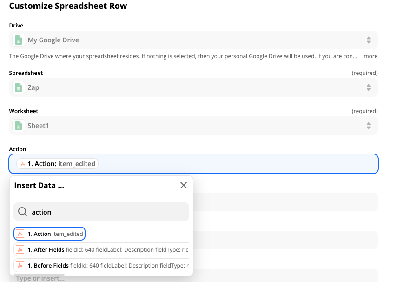Click the sheet icon beside Zap
The width and height of the screenshot is (397, 282).
(x=19, y=87)
